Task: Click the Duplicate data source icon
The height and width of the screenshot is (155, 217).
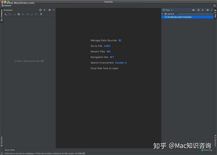Action: click(x=10, y=14)
